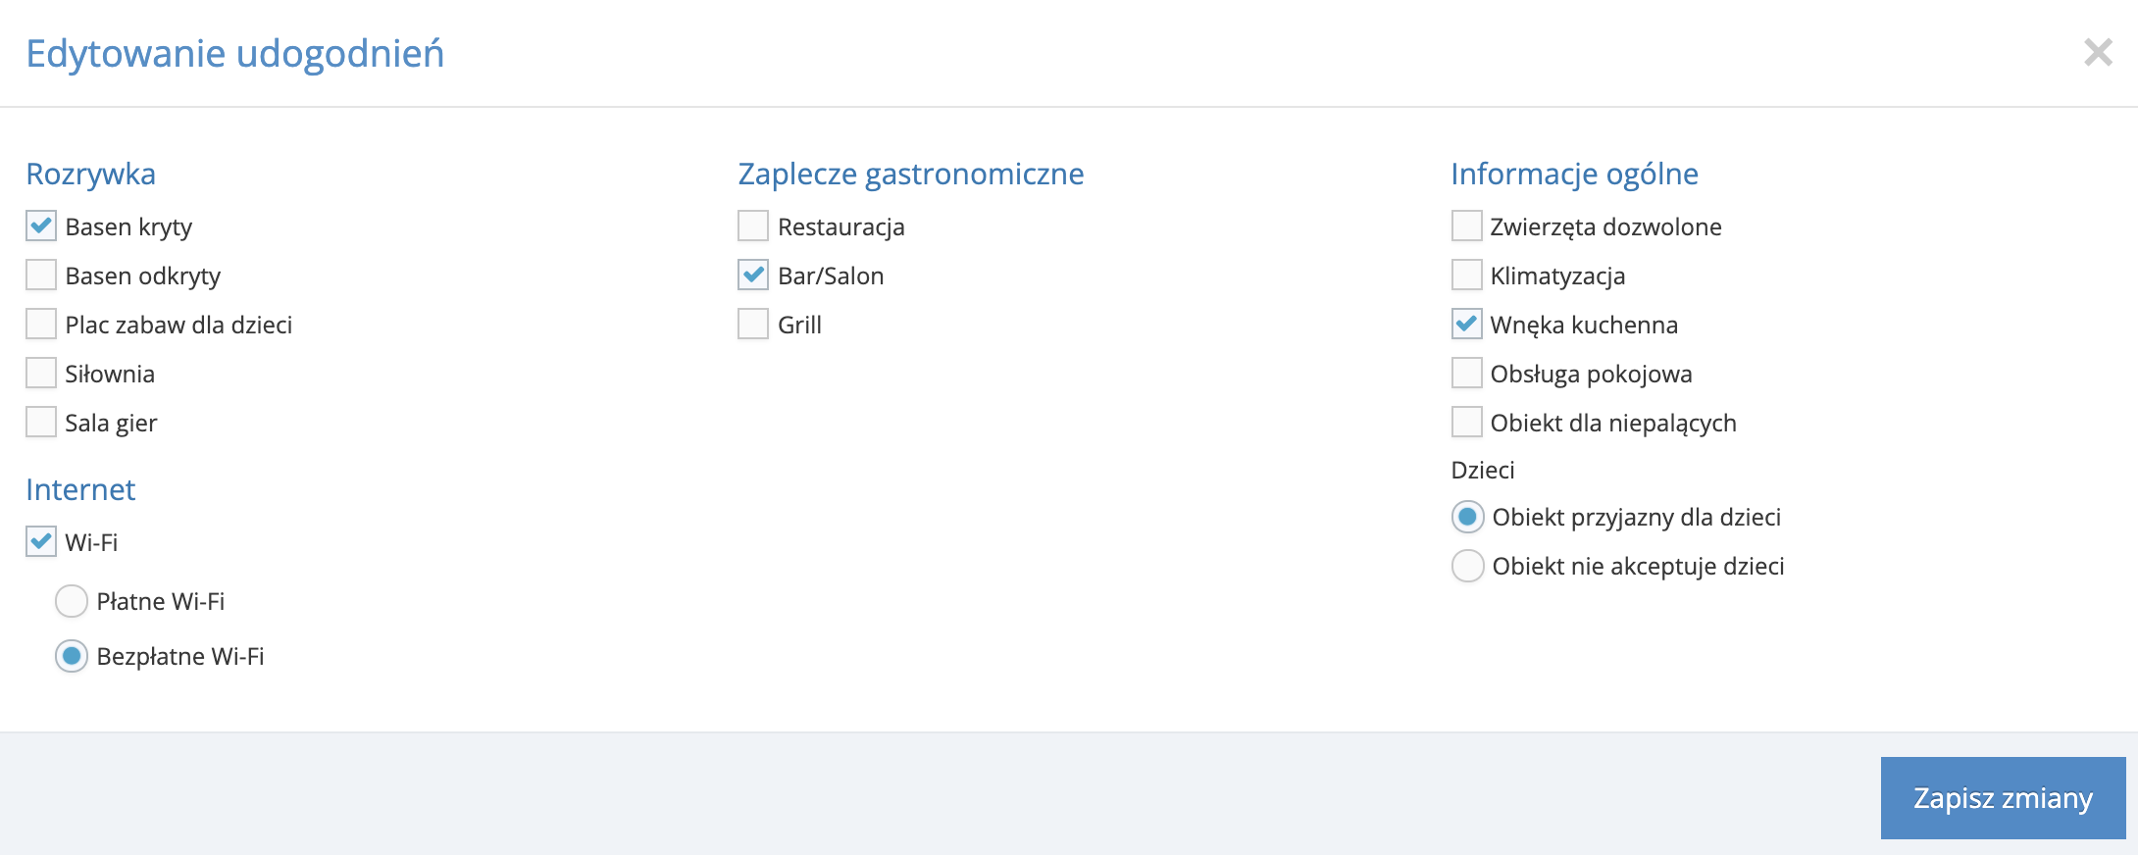Check the Klimatyzacja option

click(x=1467, y=275)
